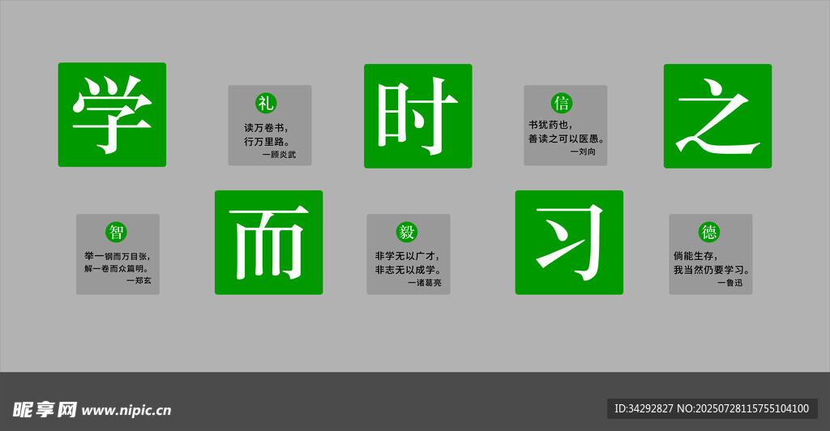Select the green 毅 circle icon
Screen dimensions: 830x431
click(x=406, y=233)
